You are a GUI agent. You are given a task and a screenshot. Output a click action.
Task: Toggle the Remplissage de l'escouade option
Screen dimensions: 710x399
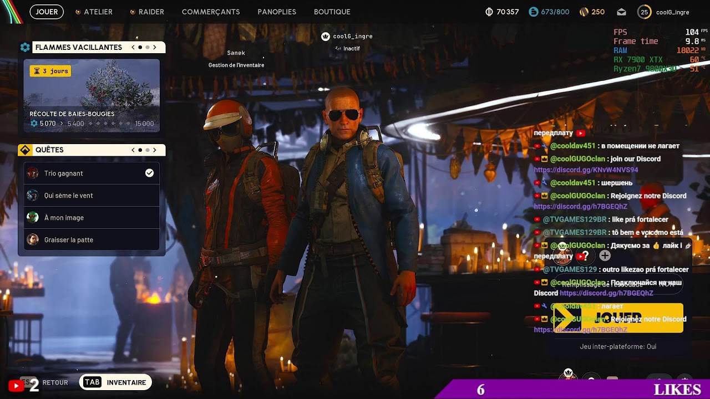pos(618,283)
